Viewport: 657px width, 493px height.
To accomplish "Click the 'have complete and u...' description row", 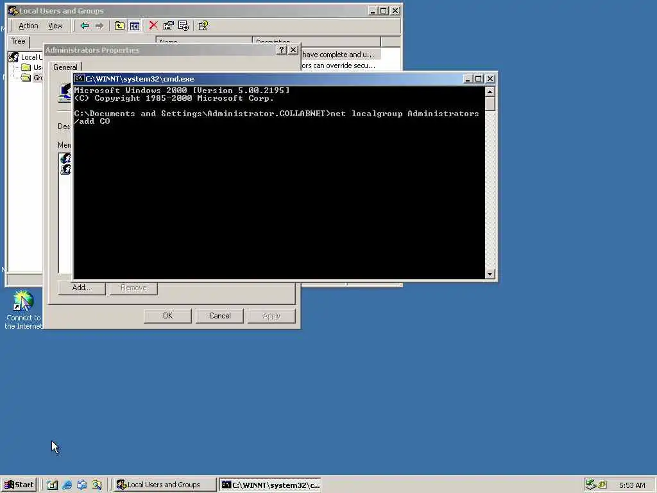I will point(338,55).
